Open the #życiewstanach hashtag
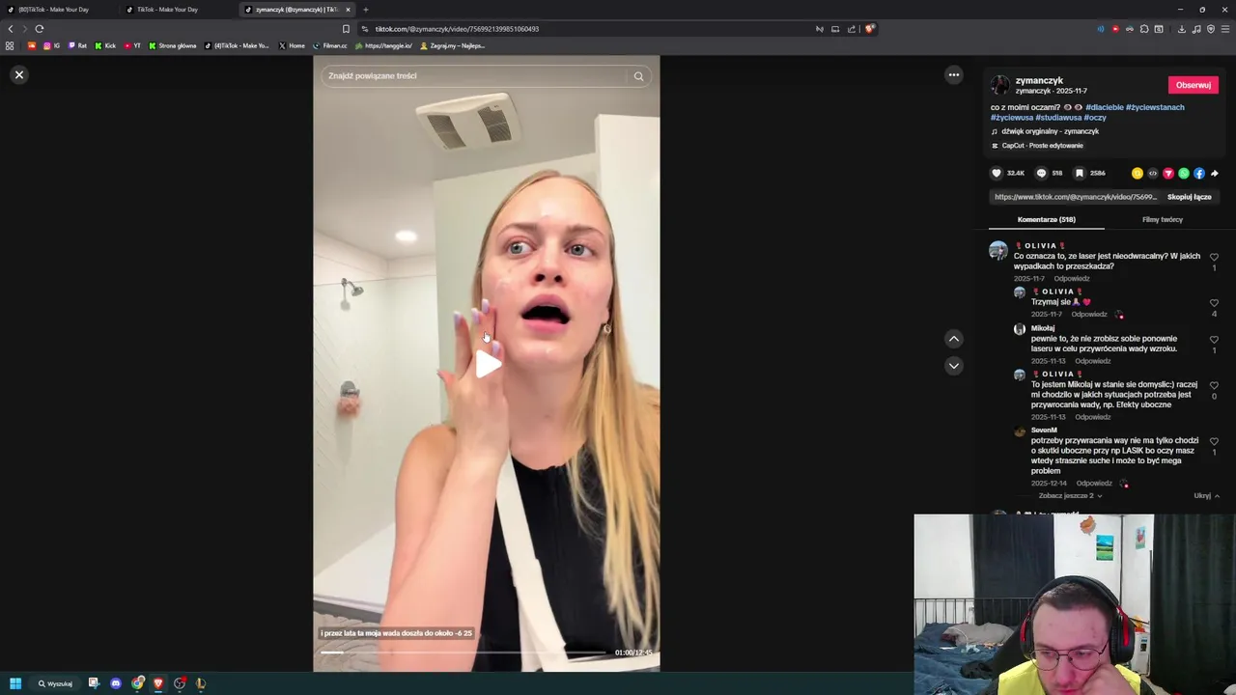 (1155, 107)
